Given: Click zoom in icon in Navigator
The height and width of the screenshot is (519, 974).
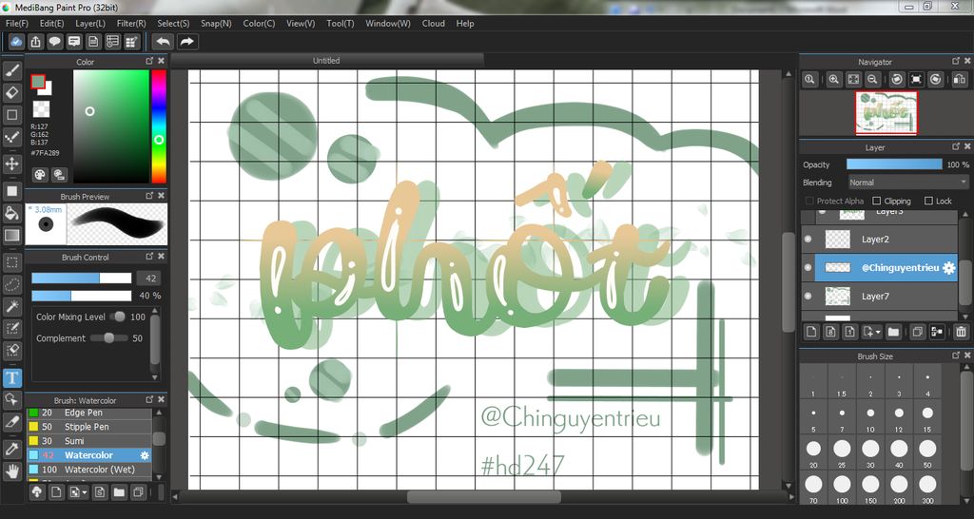Looking at the screenshot, I should tap(833, 80).
